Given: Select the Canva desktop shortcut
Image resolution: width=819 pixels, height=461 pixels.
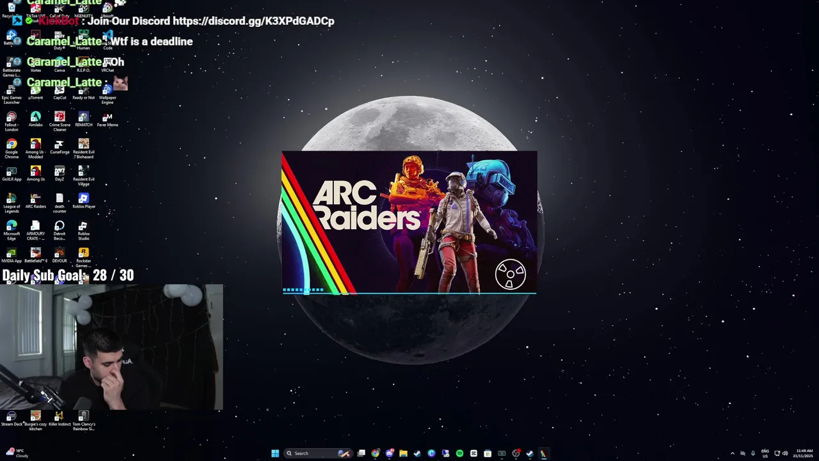Looking at the screenshot, I should 60,65.
